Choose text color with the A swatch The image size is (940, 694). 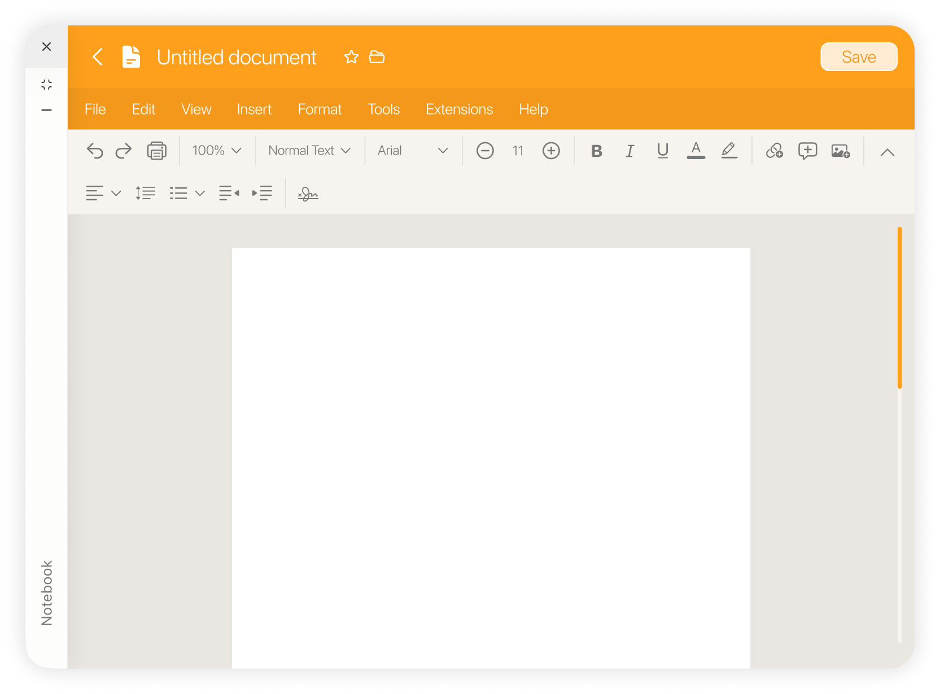point(696,151)
